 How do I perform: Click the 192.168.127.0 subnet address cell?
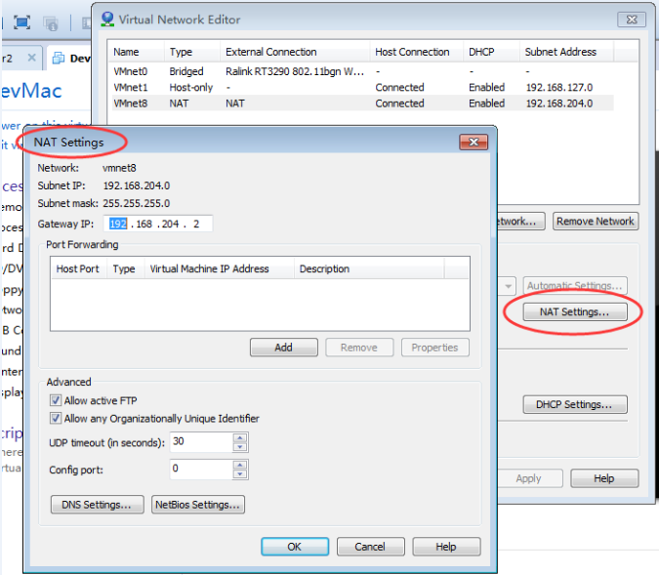559,88
